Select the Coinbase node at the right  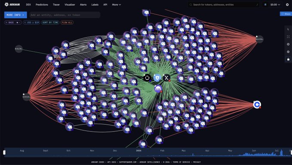[x=257, y=104]
